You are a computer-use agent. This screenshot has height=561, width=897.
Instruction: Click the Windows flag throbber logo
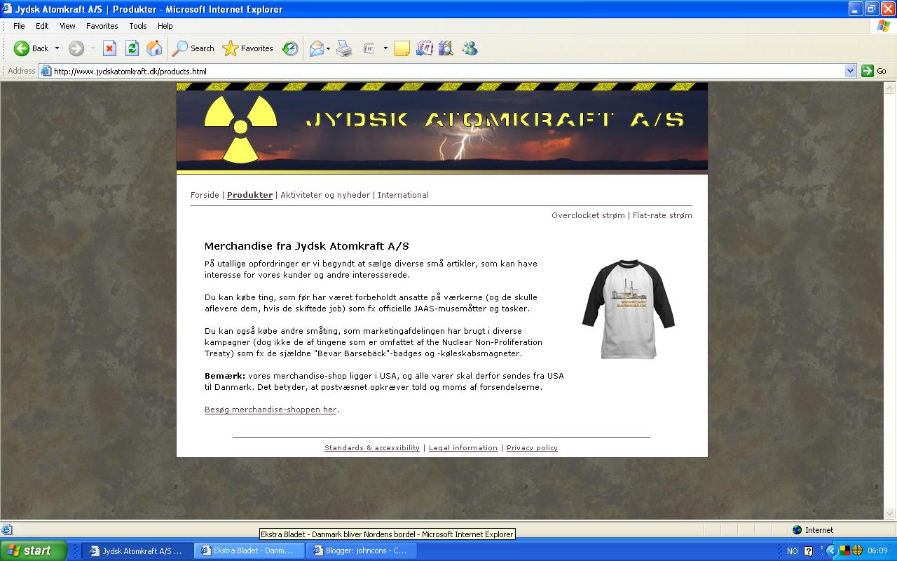[x=884, y=26]
